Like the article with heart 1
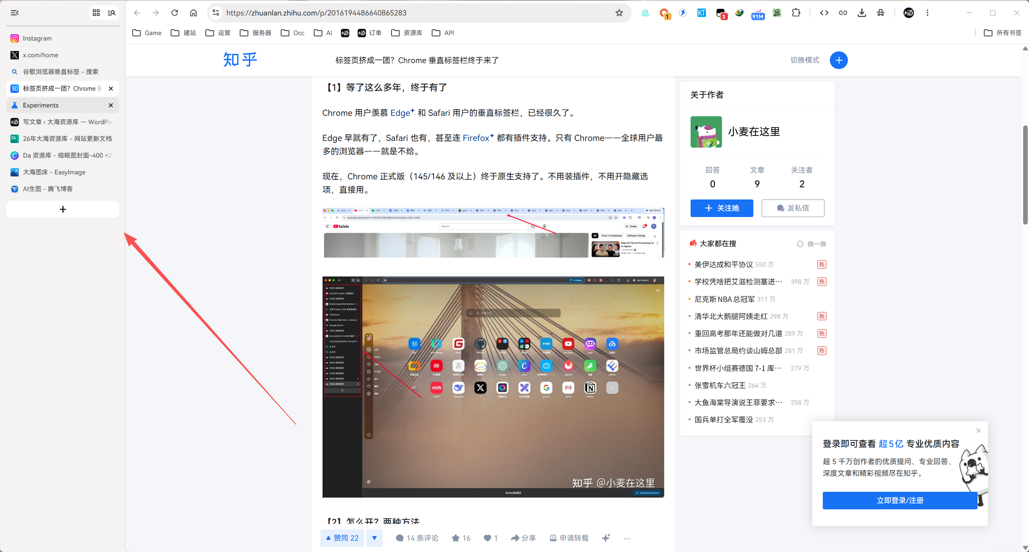Image resolution: width=1029 pixels, height=552 pixels. pyautogui.click(x=490, y=538)
